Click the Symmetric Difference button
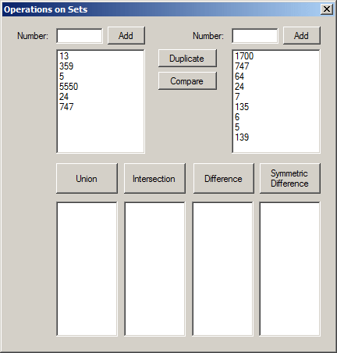The image size is (337, 353). point(290,179)
